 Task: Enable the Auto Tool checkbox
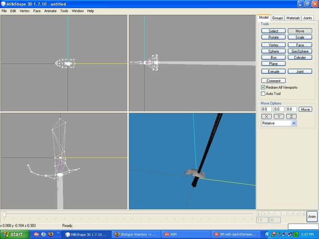(x=263, y=94)
